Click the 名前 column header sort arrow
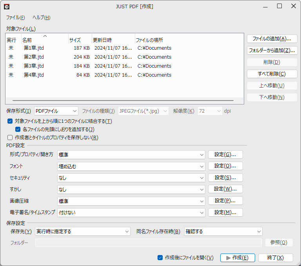The height and width of the screenshot is (266, 301). pyautogui.click(x=45, y=36)
